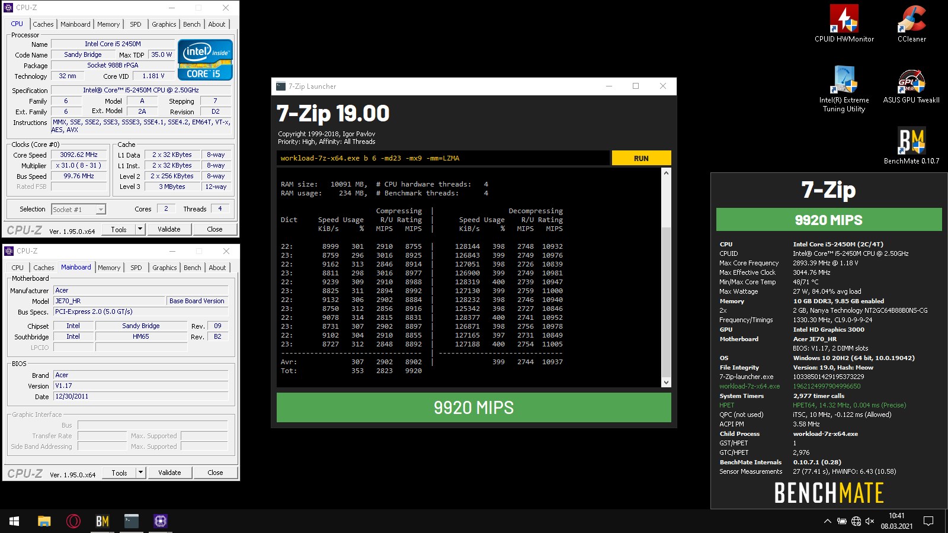Screen dimensions: 948x533
Task: Switch to BenchMate in taskbar
Action: pos(103,521)
